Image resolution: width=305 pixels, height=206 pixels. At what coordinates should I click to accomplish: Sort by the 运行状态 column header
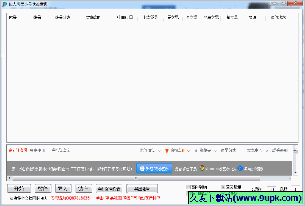click(278, 18)
